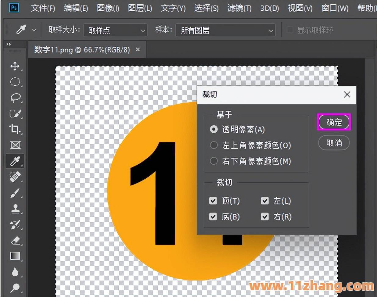Expand the toolbar double-arrow toggle
The width and height of the screenshot is (377, 297).
[9, 44]
